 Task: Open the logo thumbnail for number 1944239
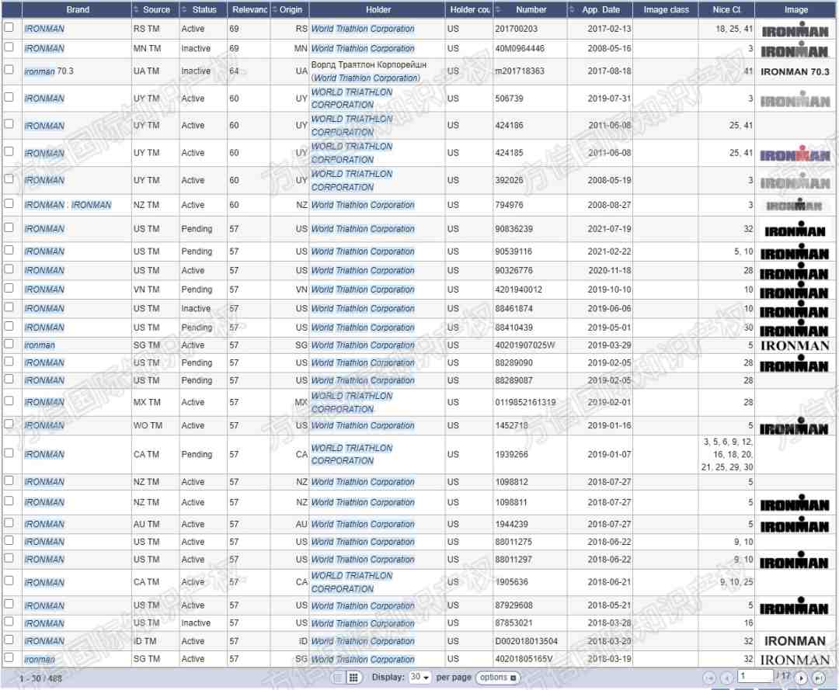point(795,525)
